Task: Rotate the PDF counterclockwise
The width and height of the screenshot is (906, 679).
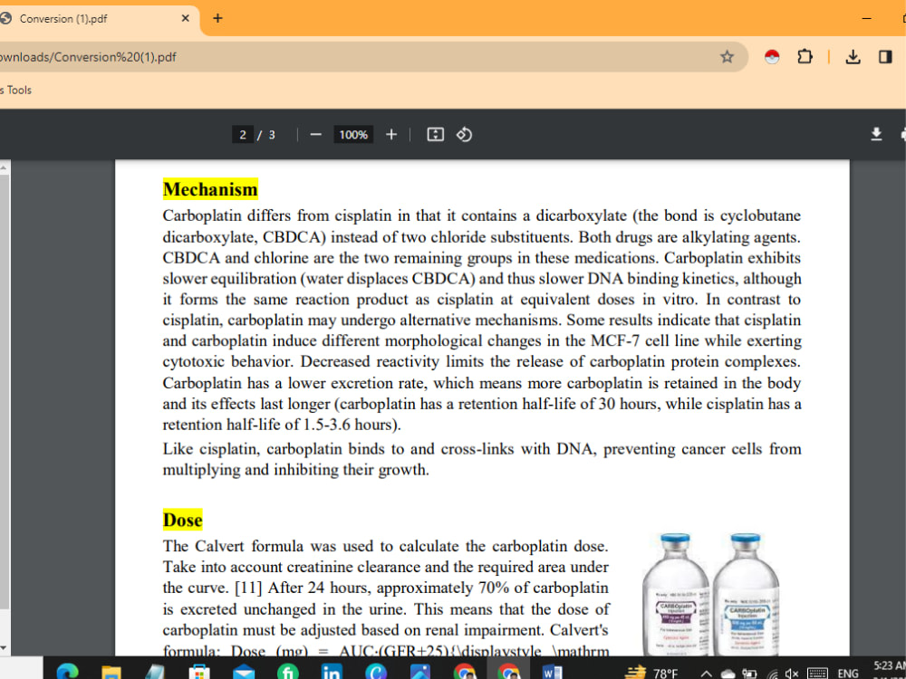Action: 464,135
